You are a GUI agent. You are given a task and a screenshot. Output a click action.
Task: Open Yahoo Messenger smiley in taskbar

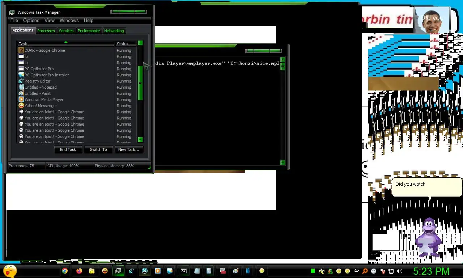(x=105, y=271)
